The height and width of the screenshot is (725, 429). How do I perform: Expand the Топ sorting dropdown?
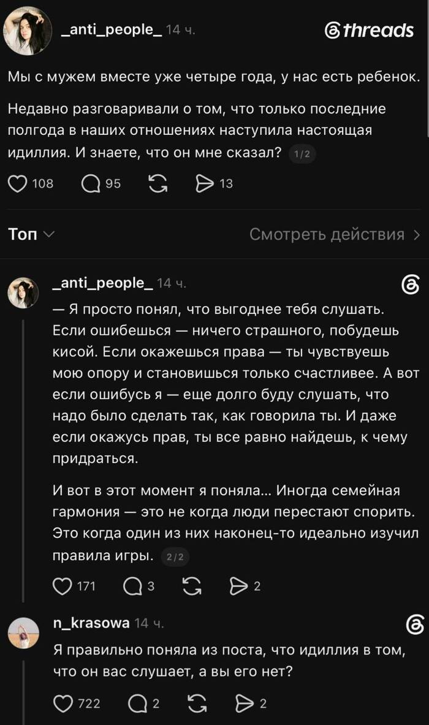click(31, 234)
